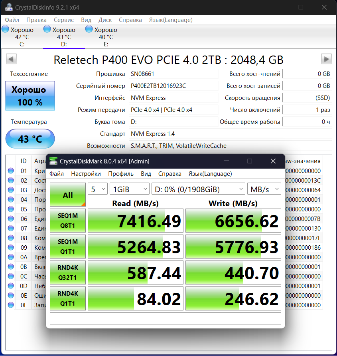
Task: Open the unit dropdown showing MB/s
Action: tap(264, 189)
